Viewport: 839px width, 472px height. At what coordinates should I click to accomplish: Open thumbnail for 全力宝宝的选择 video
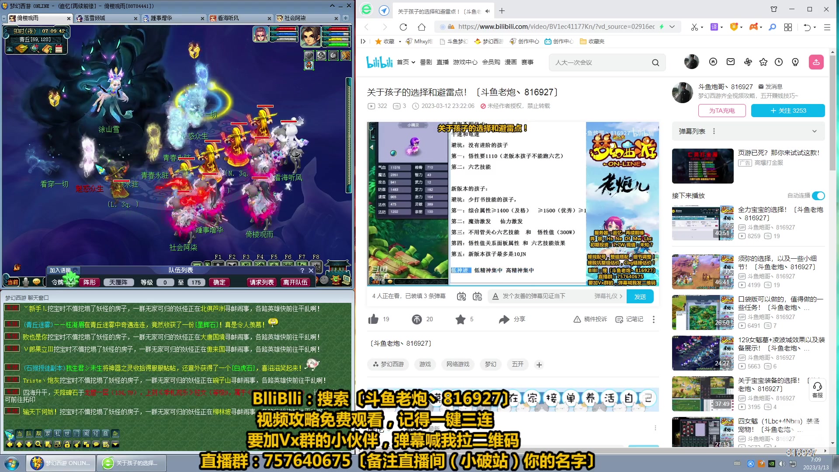pyautogui.click(x=703, y=223)
